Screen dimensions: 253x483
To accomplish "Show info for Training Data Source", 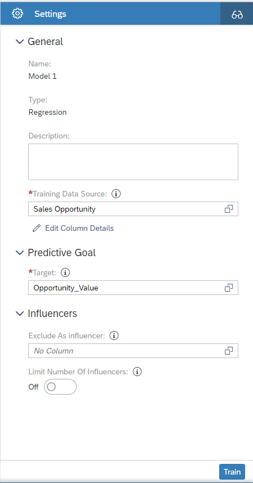I will (x=116, y=194).
